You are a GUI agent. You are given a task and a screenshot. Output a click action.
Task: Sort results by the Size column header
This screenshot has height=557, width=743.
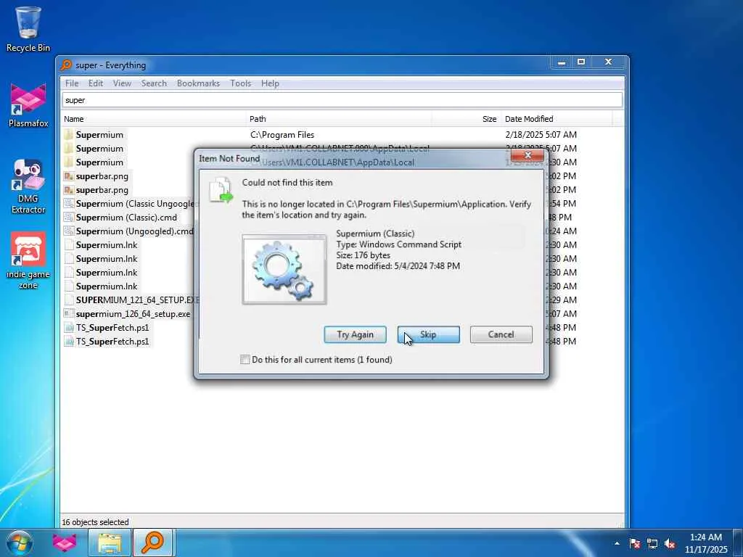pos(467,119)
